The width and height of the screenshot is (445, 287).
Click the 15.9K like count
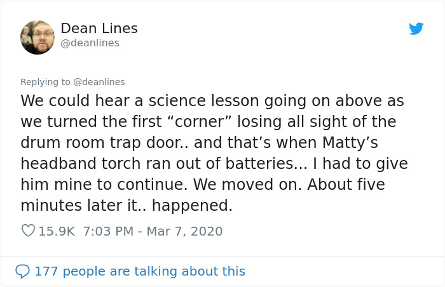[x=57, y=231]
